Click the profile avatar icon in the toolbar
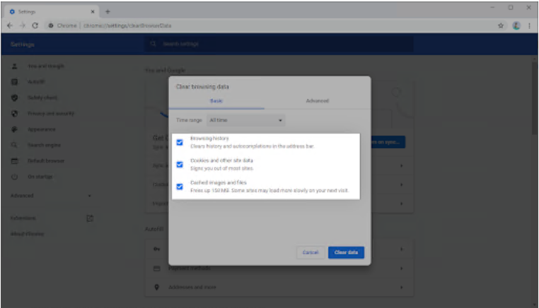 pyautogui.click(x=516, y=25)
